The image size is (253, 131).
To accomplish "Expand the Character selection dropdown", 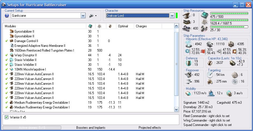I will [172, 16].
